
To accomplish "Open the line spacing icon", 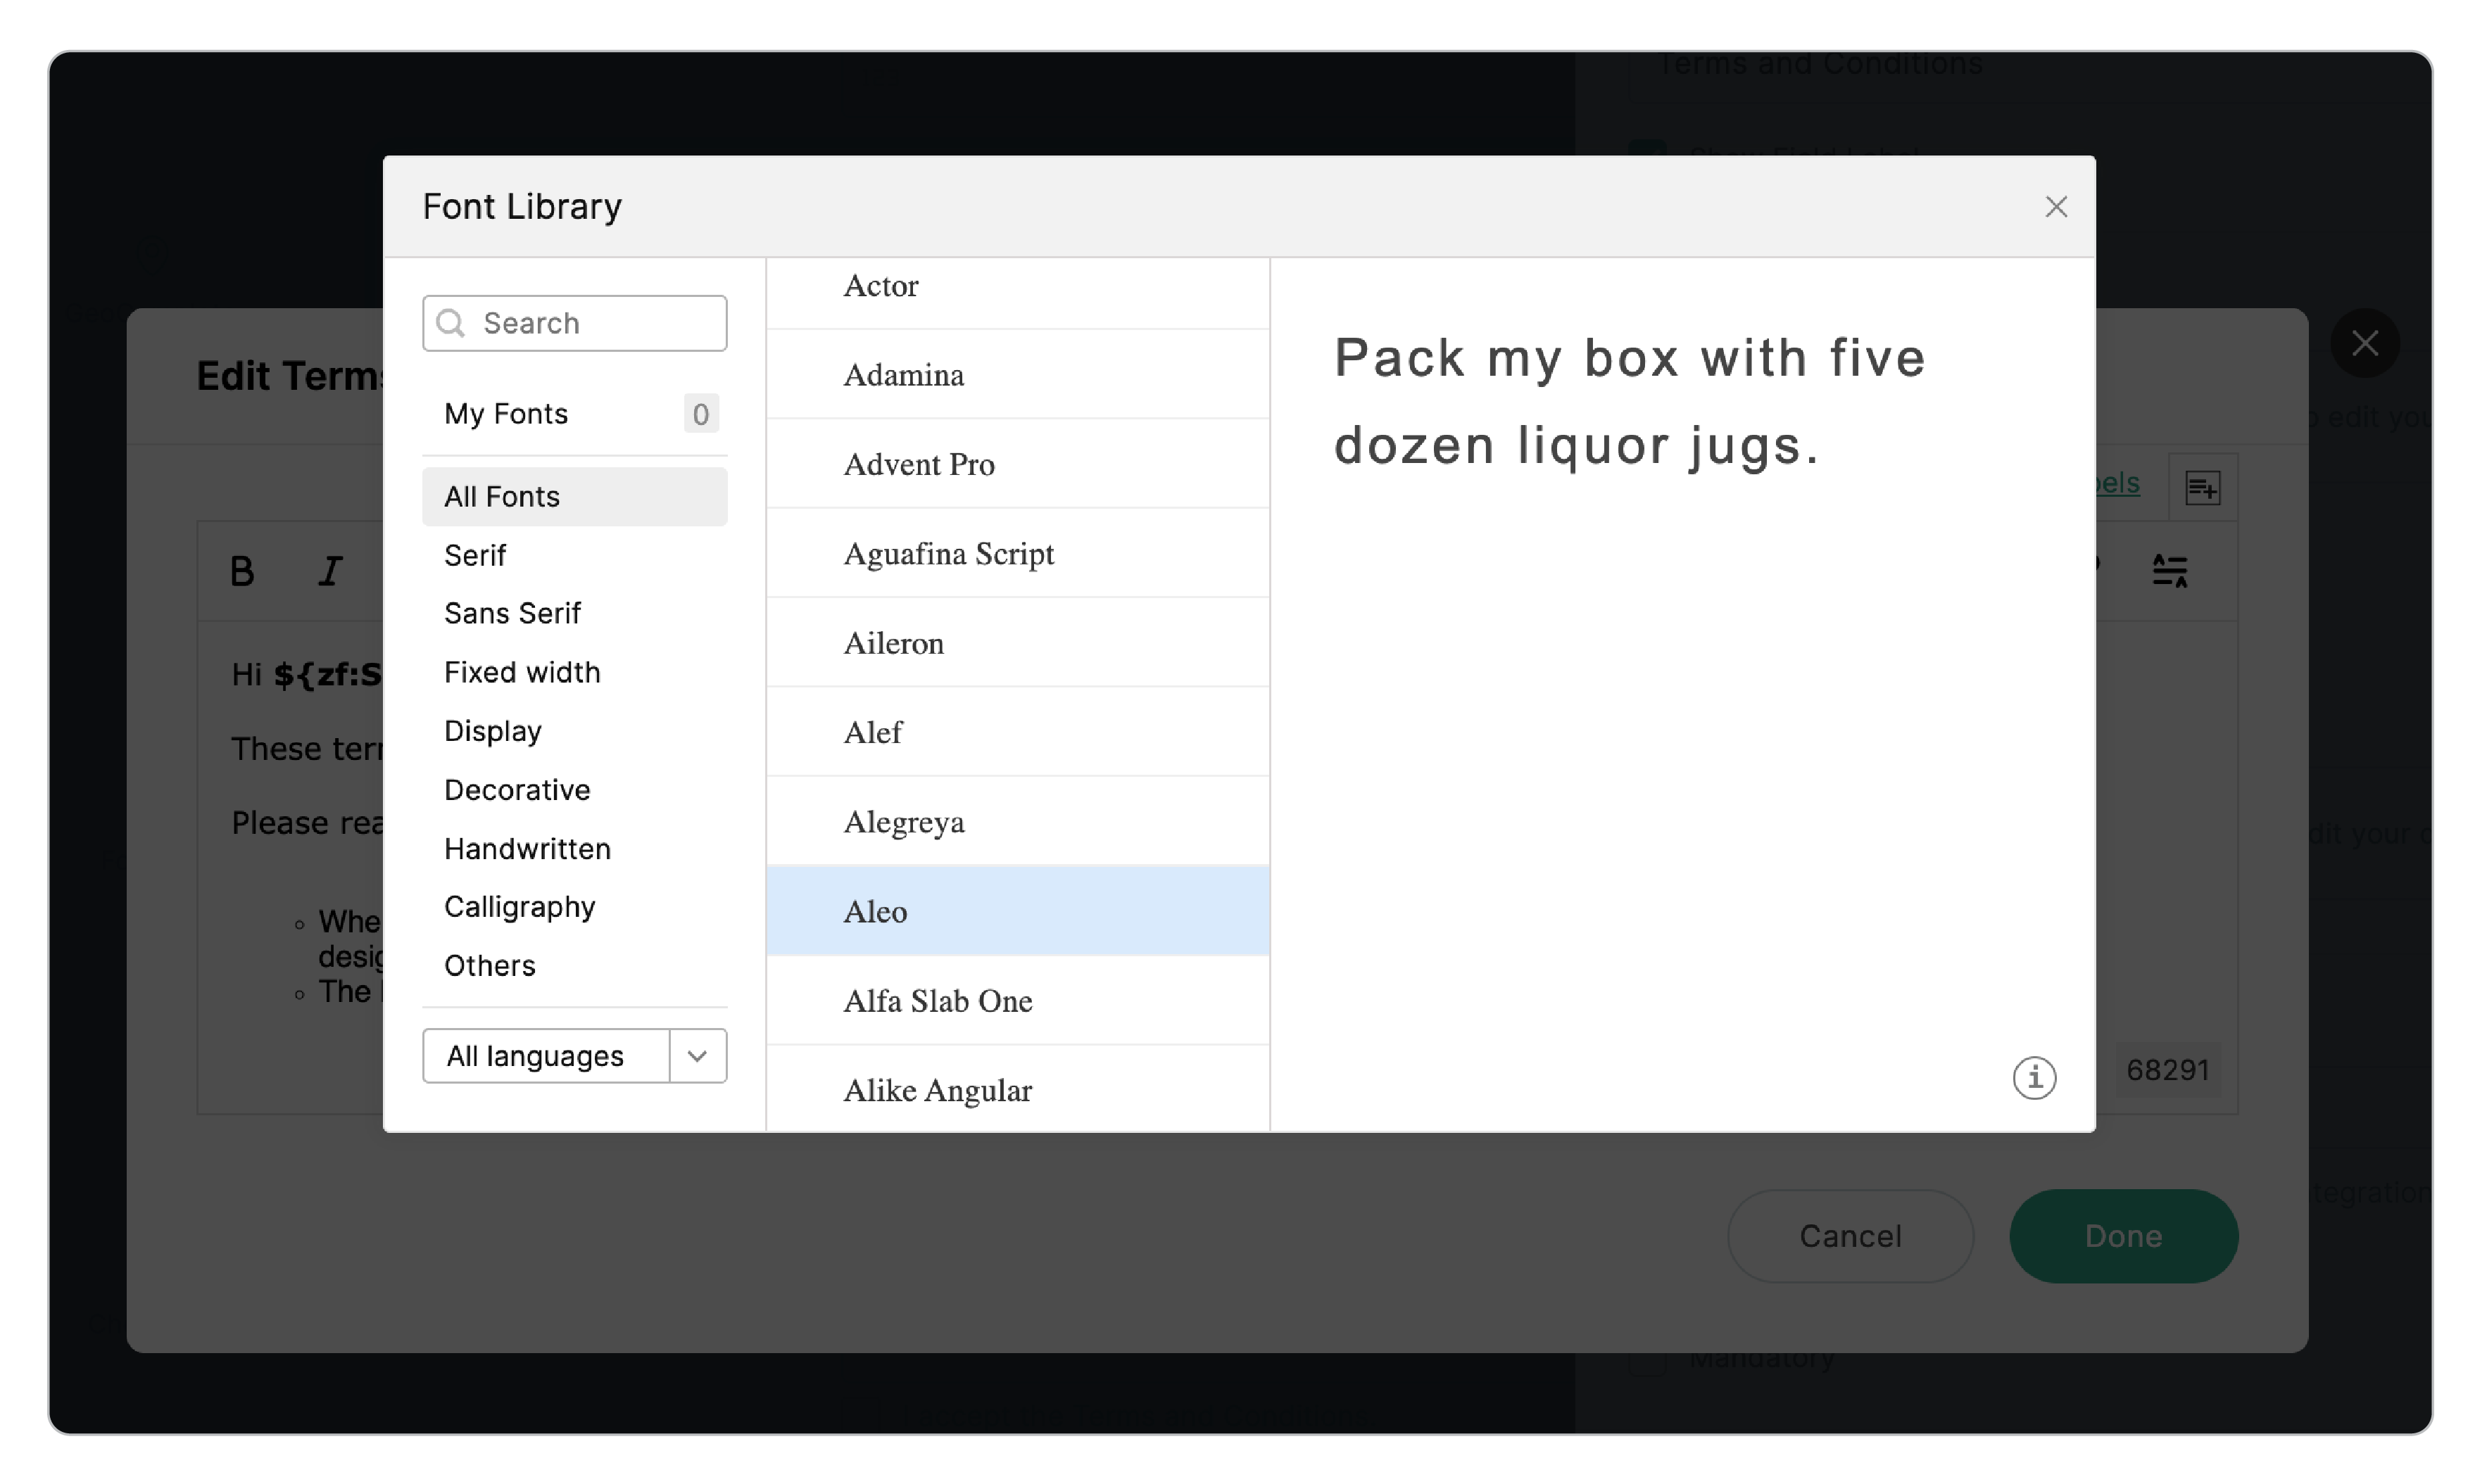I will [2171, 571].
